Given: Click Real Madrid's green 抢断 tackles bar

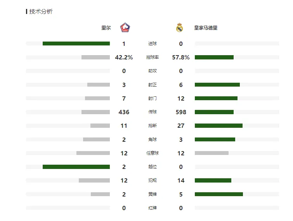Looking at the screenshot, I should [218, 125].
